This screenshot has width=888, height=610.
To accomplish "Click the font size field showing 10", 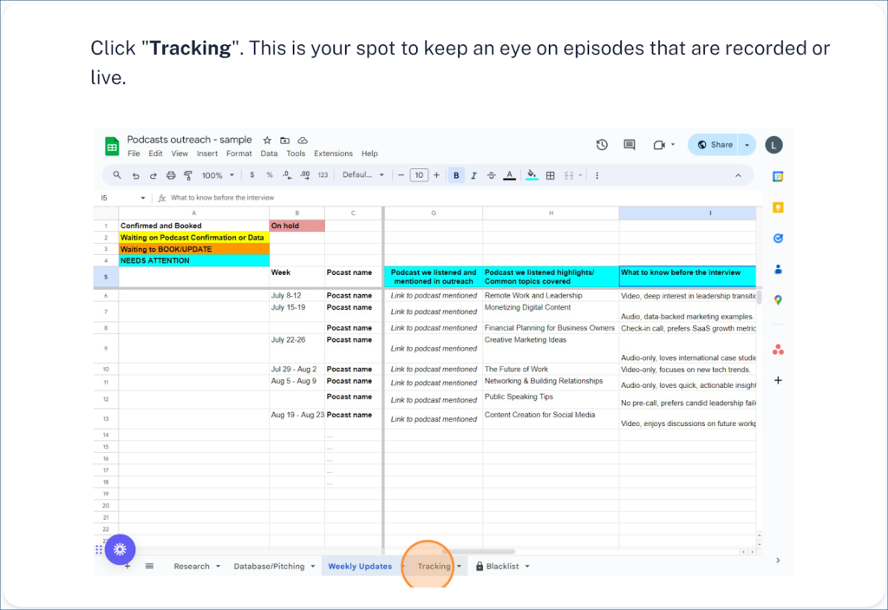I will [419, 175].
